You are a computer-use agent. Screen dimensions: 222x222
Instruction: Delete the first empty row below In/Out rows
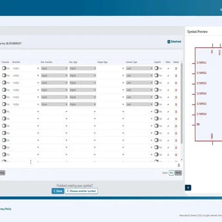coord(176,111)
